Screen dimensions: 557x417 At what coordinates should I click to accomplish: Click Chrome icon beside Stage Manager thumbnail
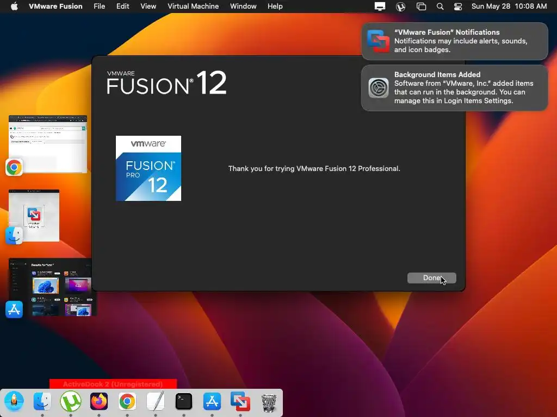pos(14,167)
